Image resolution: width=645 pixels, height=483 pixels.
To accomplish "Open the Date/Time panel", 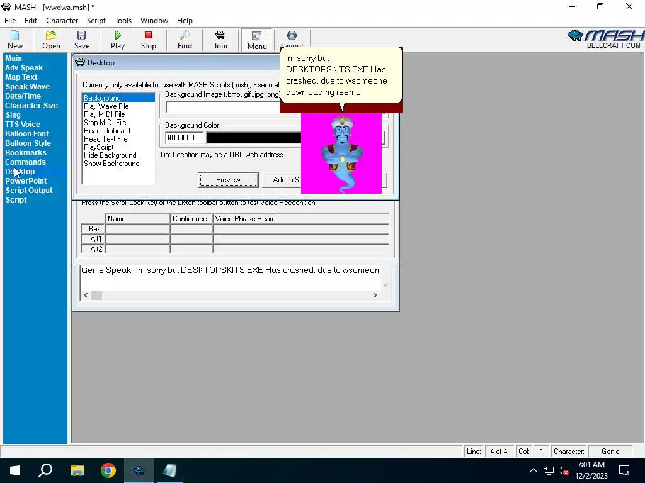I will [x=23, y=96].
